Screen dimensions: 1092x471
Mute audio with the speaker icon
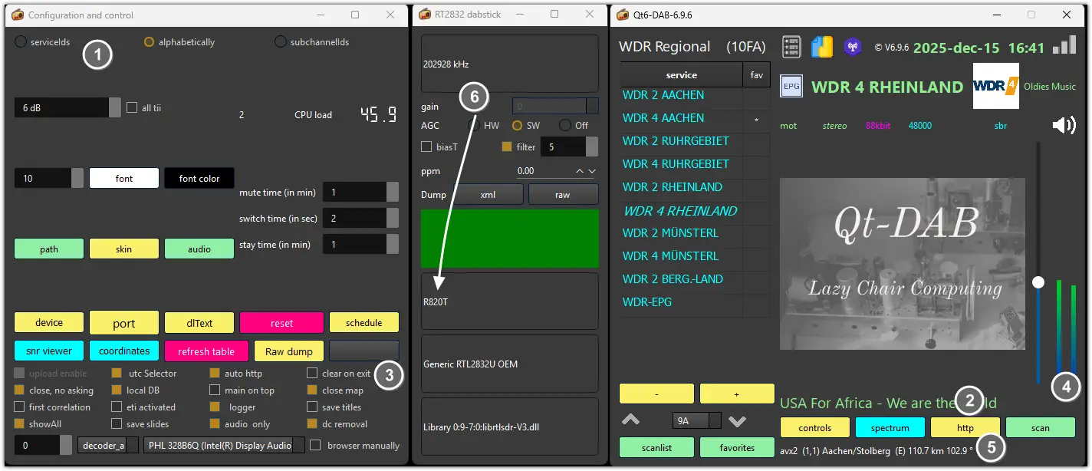click(x=1064, y=124)
